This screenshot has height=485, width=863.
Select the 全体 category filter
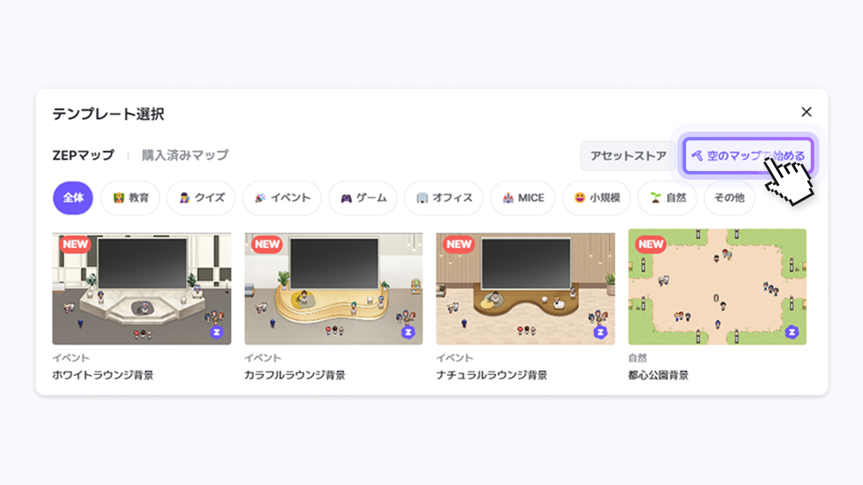(x=72, y=198)
